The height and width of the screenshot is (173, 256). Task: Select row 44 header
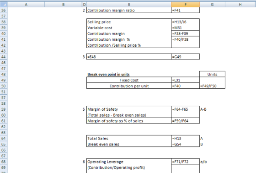click(x=4, y=57)
